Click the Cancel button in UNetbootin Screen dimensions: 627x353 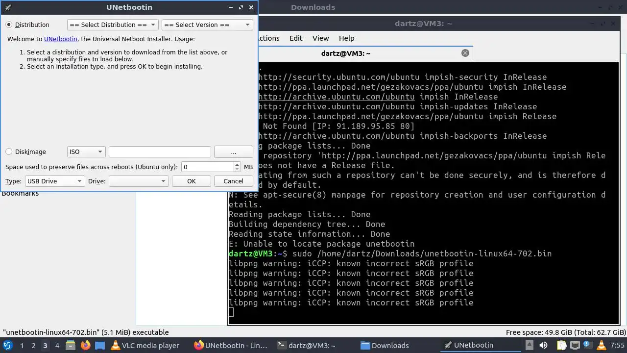point(234,181)
